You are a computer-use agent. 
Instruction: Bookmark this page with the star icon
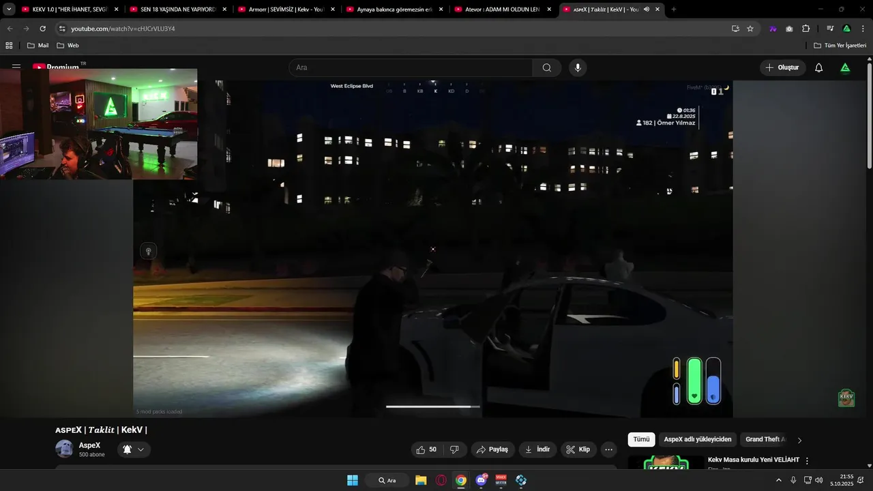(750, 29)
